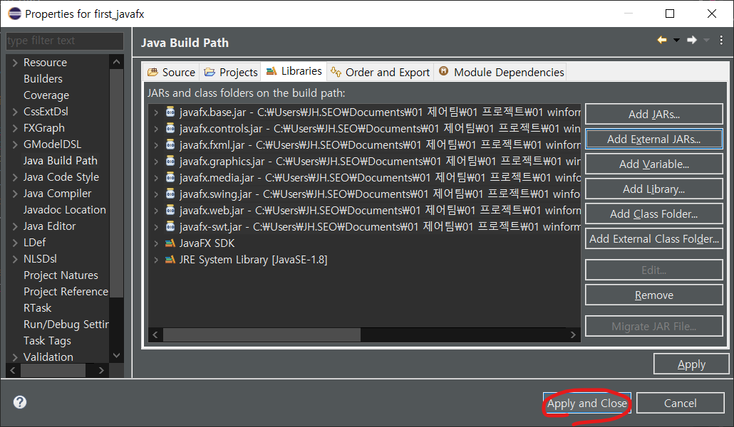Click the Add JARs button
The height and width of the screenshot is (427, 734).
point(654,114)
